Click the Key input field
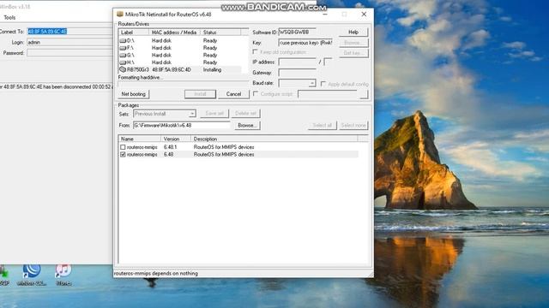This screenshot has width=549, height=308. tap(305, 43)
